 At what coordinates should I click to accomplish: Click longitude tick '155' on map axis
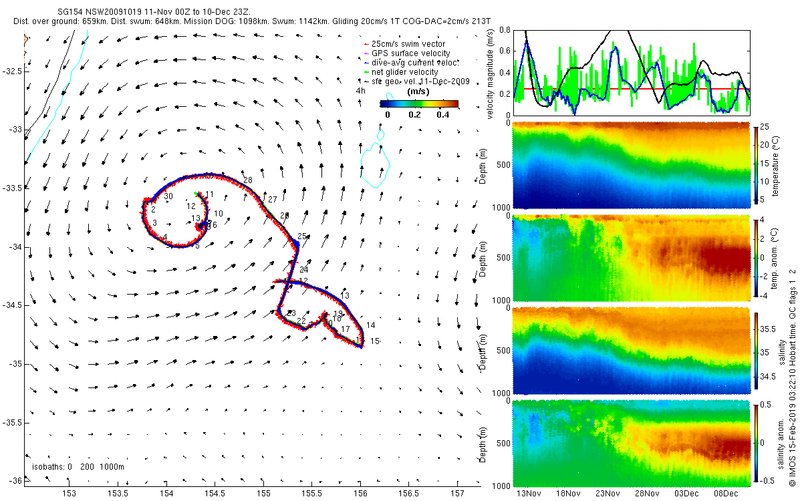coord(263,493)
